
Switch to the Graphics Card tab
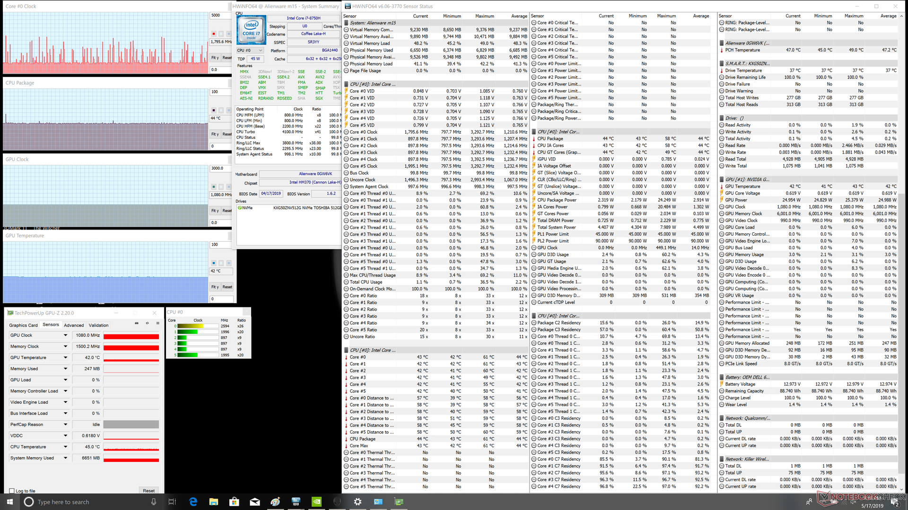tap(23, 325)
